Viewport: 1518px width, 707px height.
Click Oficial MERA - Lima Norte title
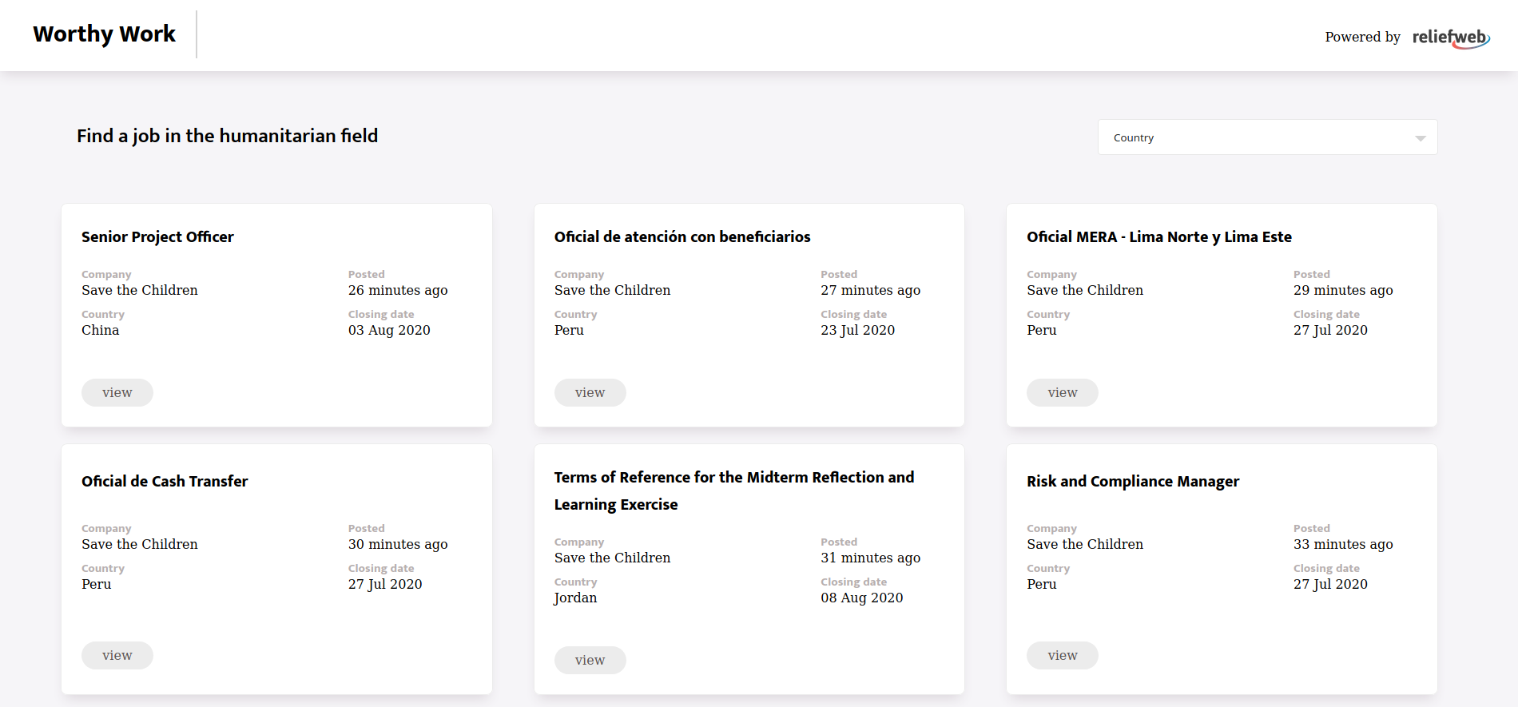point(1159,237)
